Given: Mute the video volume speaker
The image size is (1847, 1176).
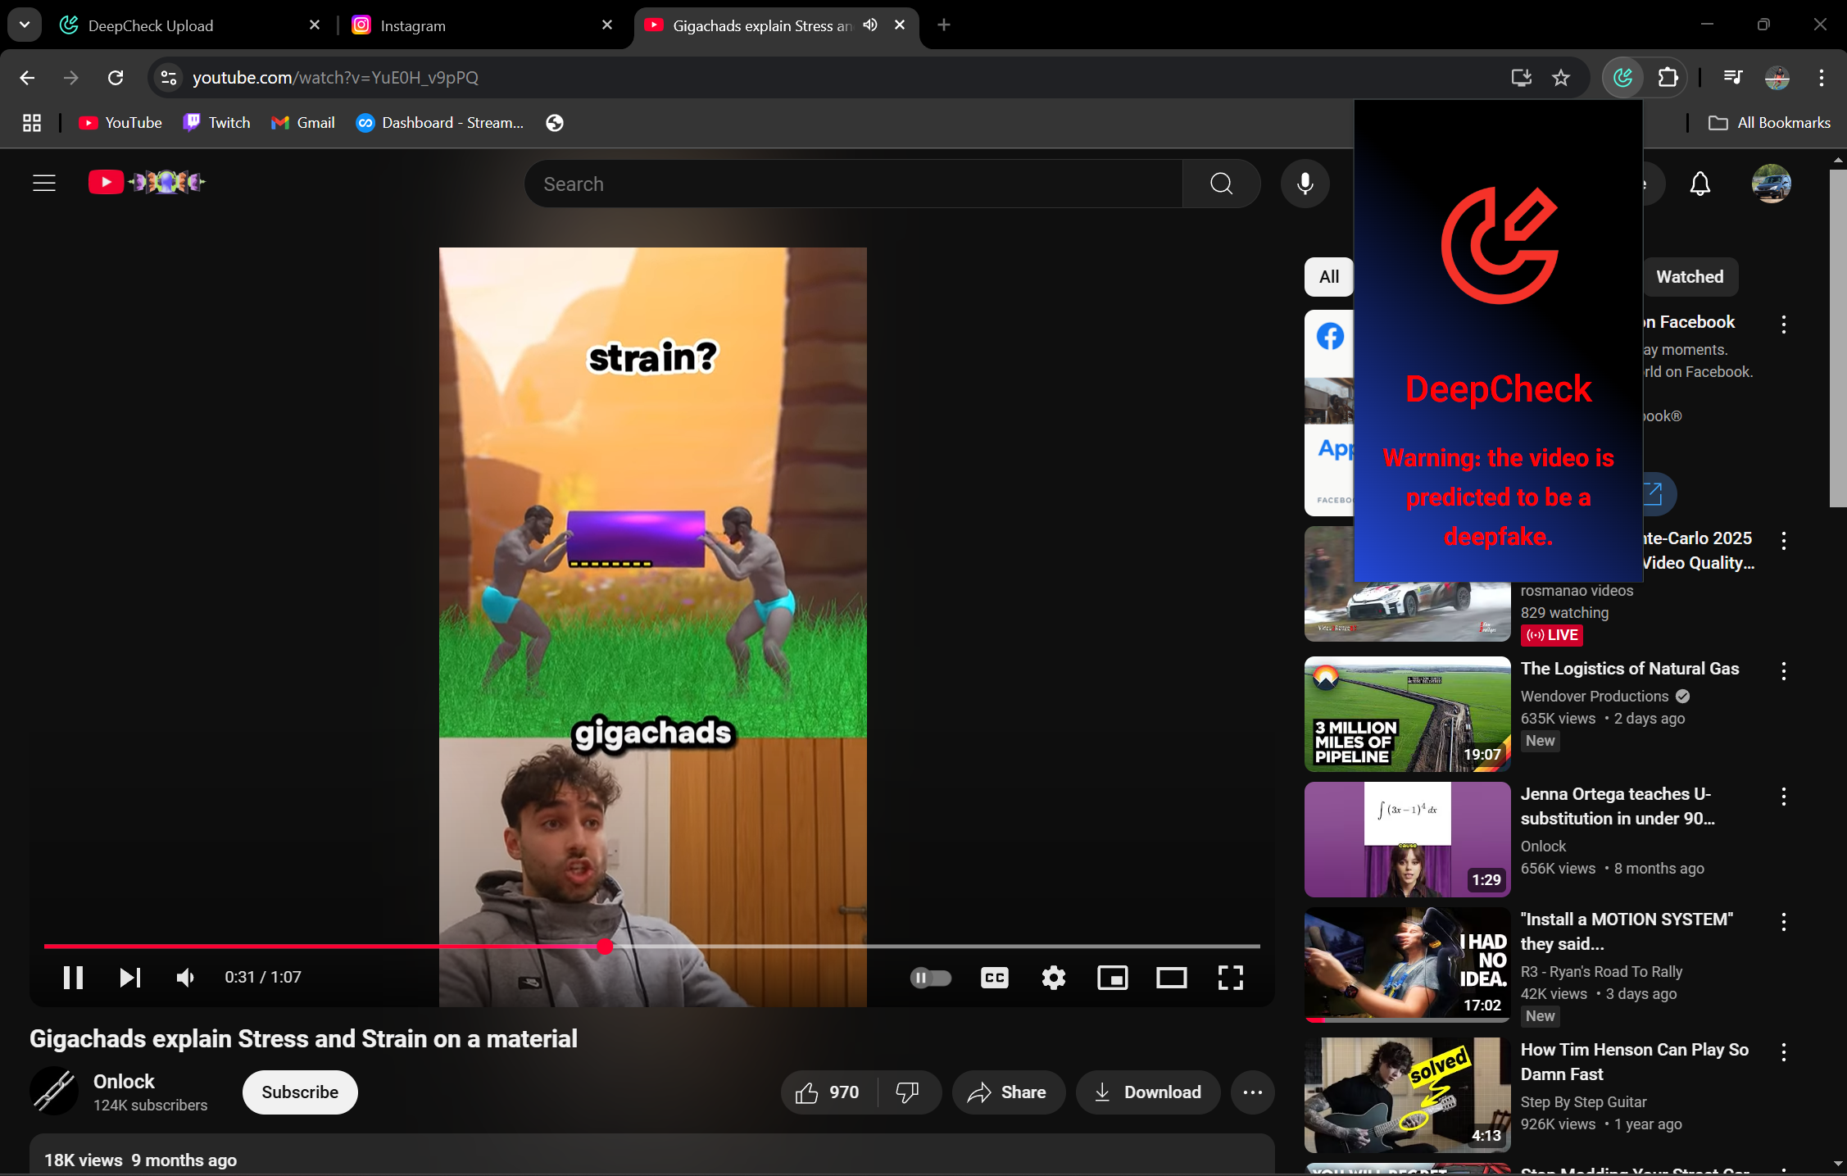Looking at the screenshot, I should (x=185, y=977).
